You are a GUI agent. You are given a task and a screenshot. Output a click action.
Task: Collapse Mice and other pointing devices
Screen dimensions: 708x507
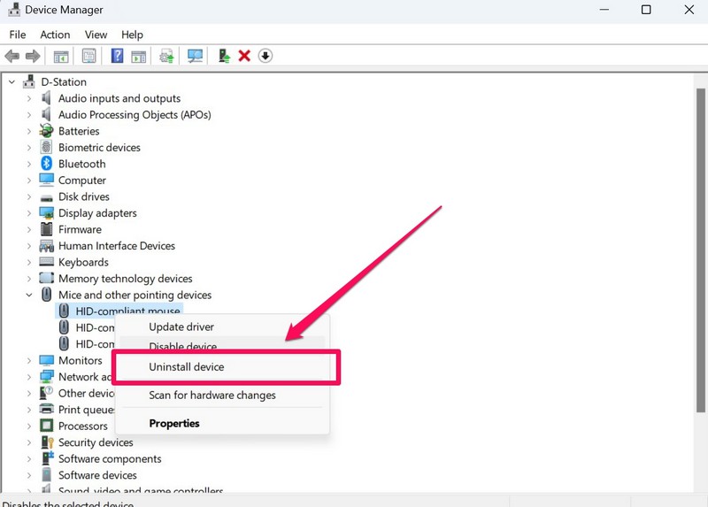click(x=29, y=295)
